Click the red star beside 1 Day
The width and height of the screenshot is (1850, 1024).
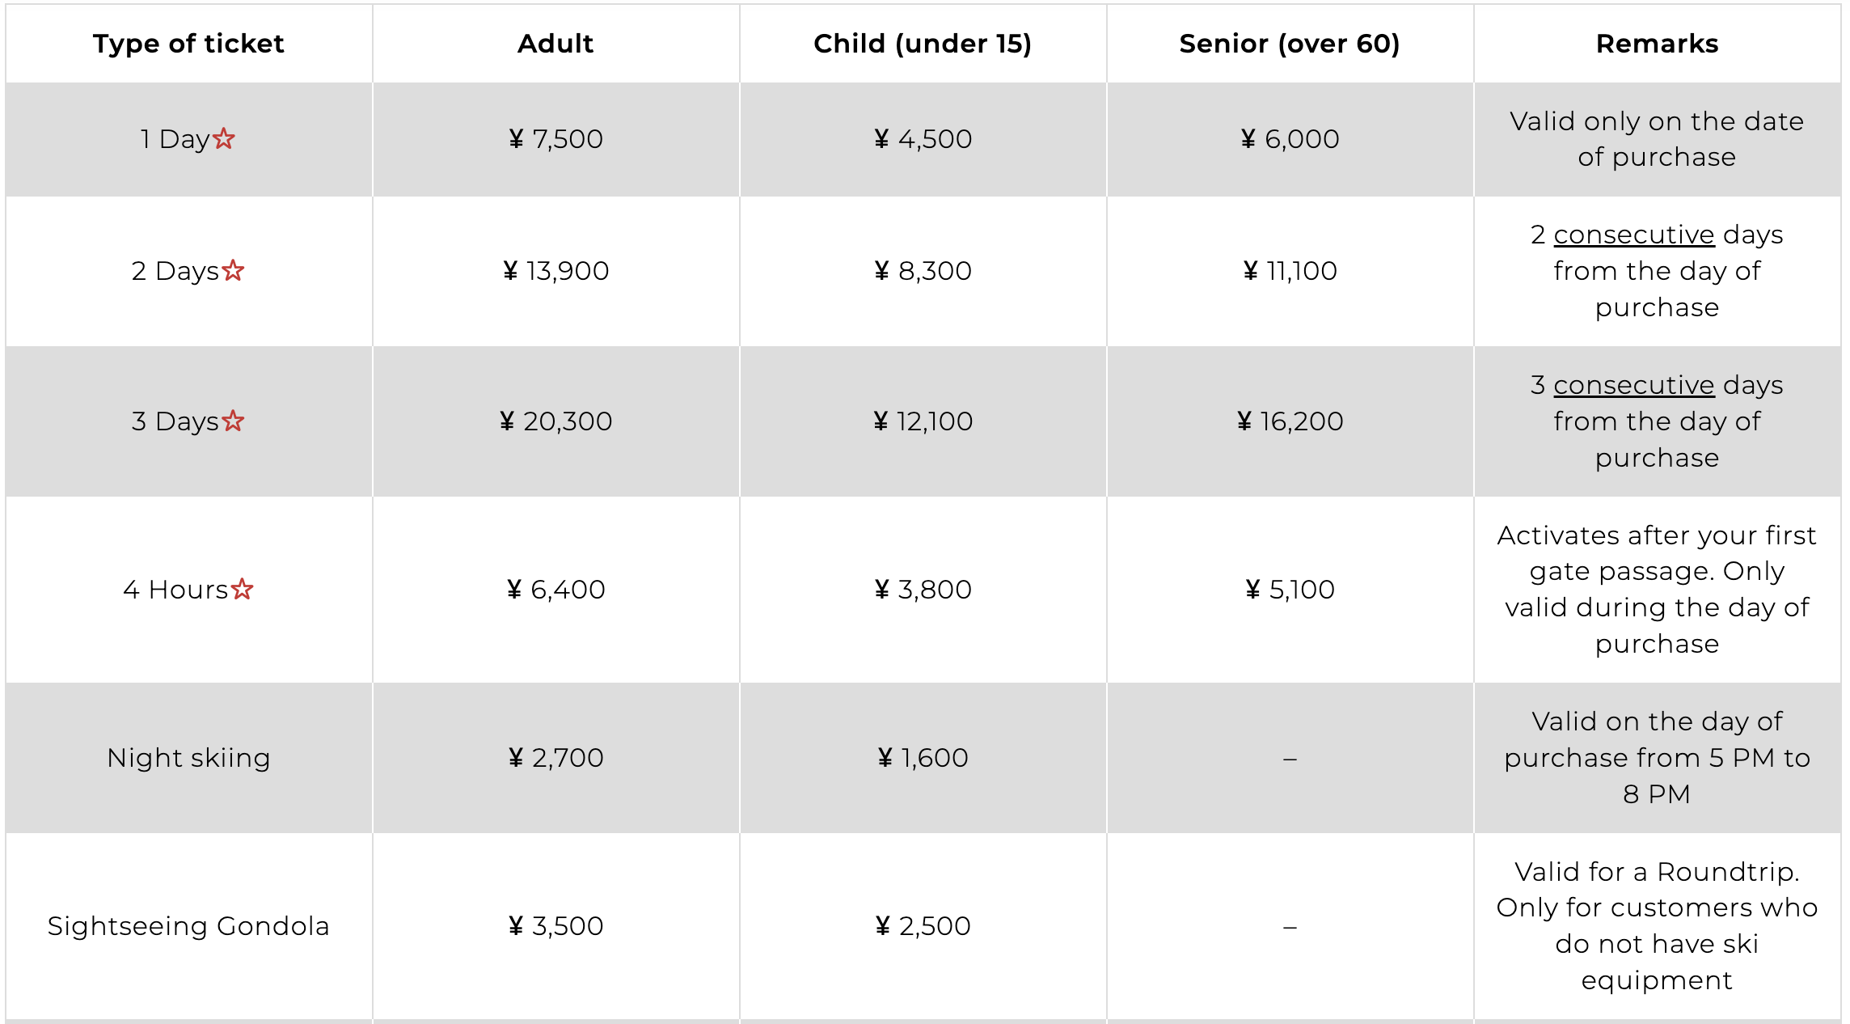coord(224,139)
